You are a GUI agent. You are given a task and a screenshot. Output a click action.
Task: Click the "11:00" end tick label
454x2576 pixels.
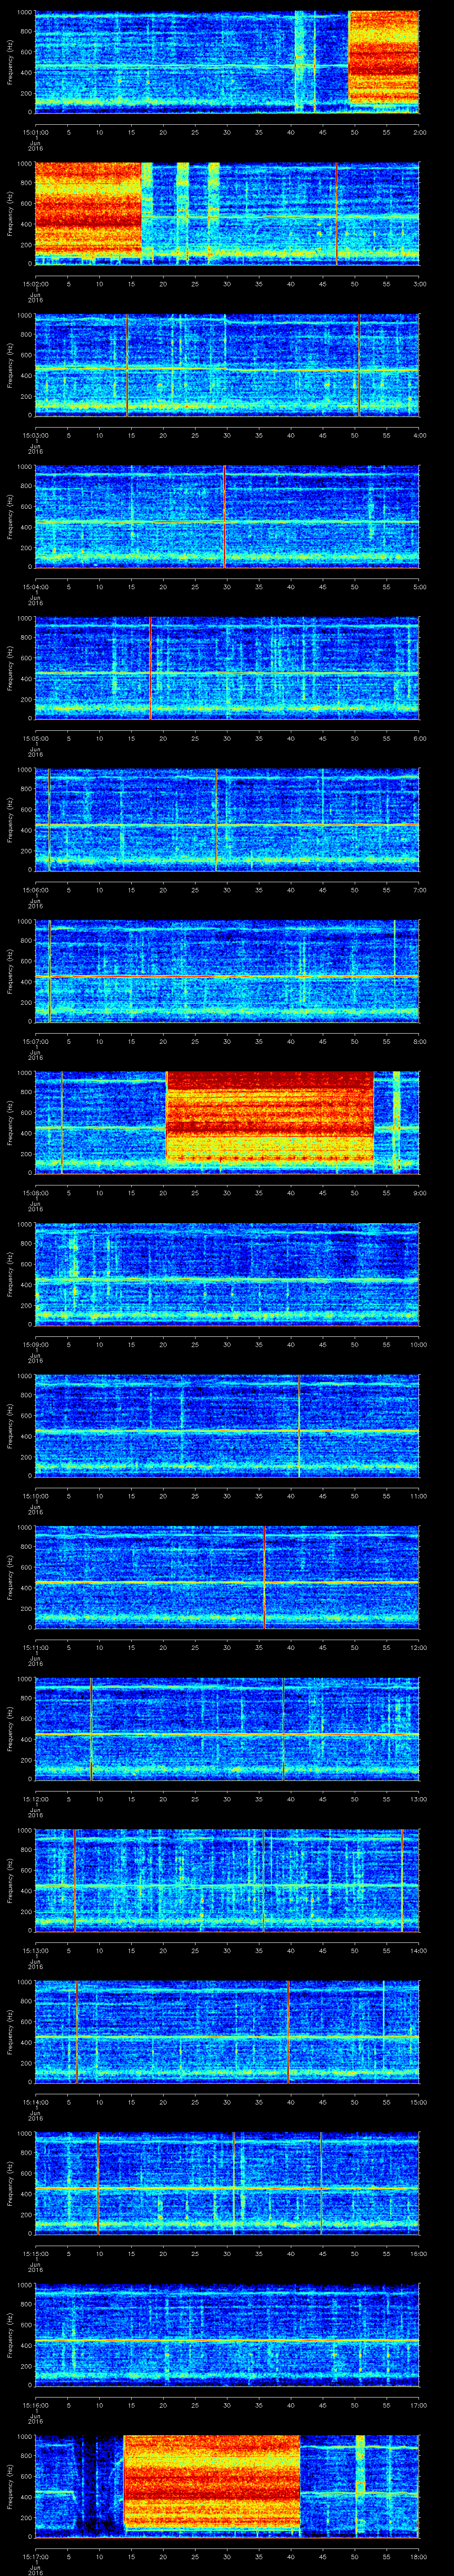pos(418,1496)
